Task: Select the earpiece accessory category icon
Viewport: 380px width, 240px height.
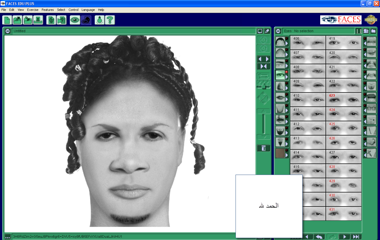Action: click(x=371, y=142)
